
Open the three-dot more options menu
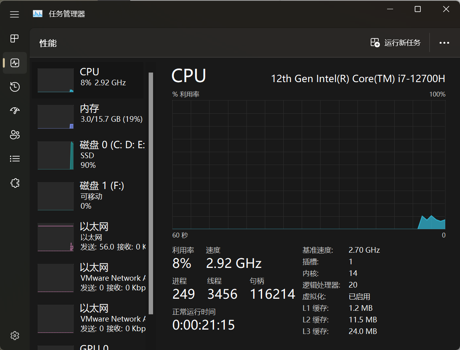click(444, 43)
